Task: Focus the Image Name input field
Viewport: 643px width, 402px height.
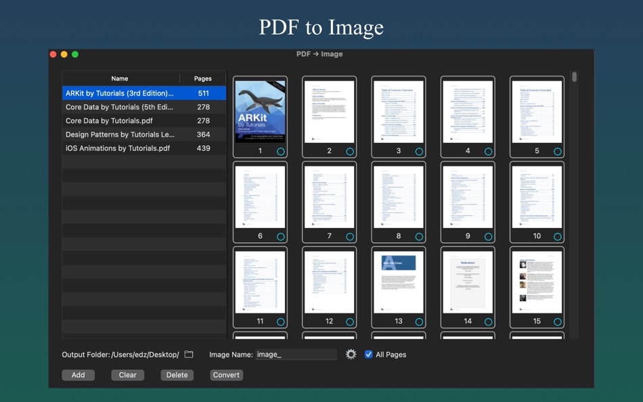Action: (296, 355)
